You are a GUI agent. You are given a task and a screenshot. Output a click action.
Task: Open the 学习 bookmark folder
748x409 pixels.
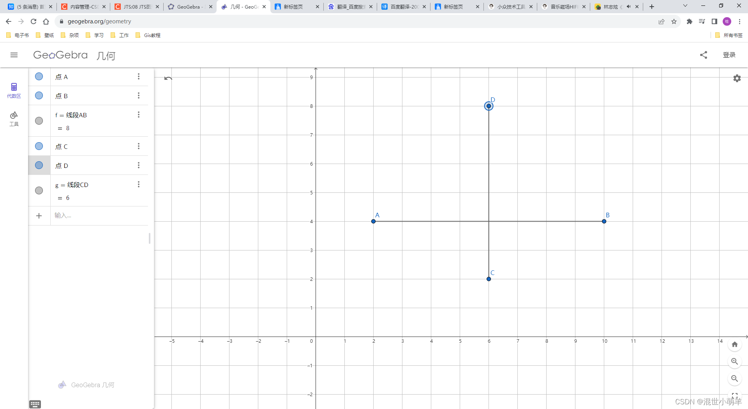(x=95, y=35)
